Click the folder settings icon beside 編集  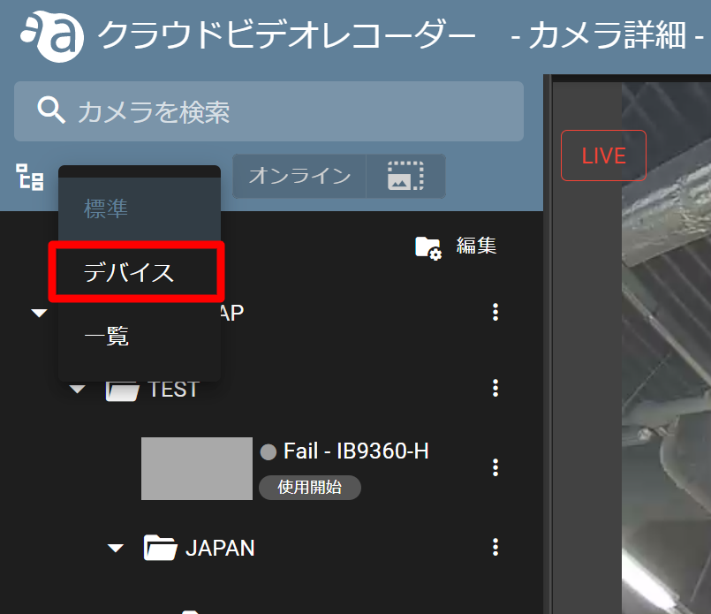click(x=428, y=247)
